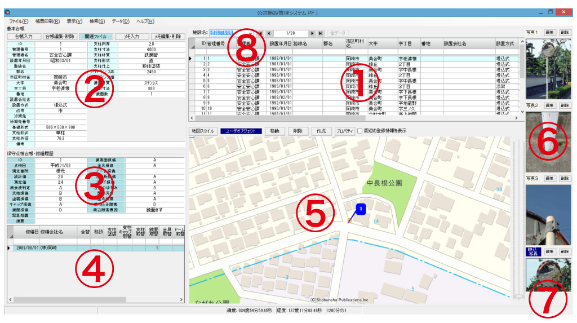Toggle the 関連ファイル button

click(x=95, y=36)
